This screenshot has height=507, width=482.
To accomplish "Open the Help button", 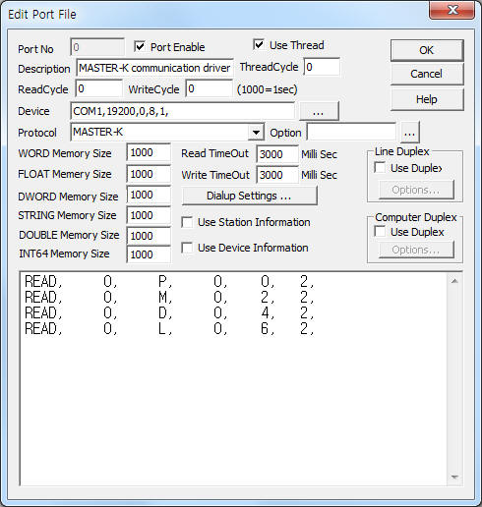I will coord(427,99).
